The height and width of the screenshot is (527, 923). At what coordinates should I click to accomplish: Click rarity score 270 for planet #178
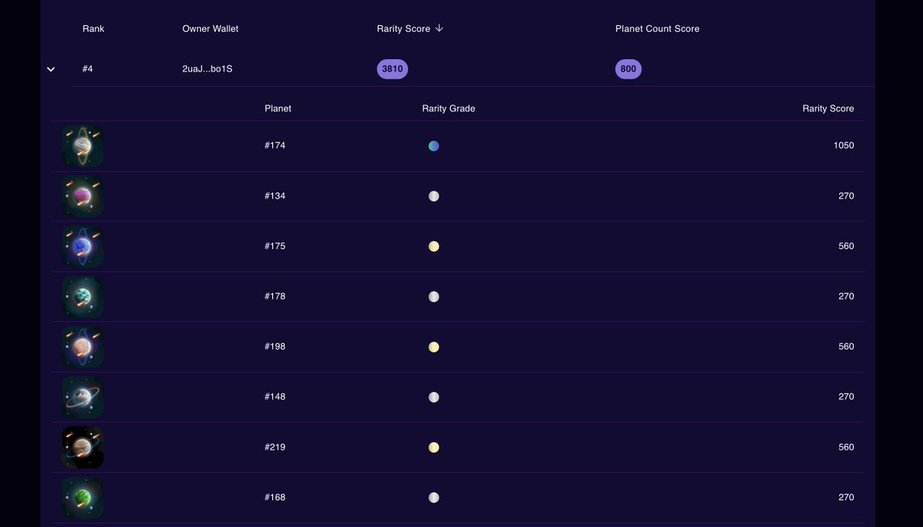pos(846,296)
